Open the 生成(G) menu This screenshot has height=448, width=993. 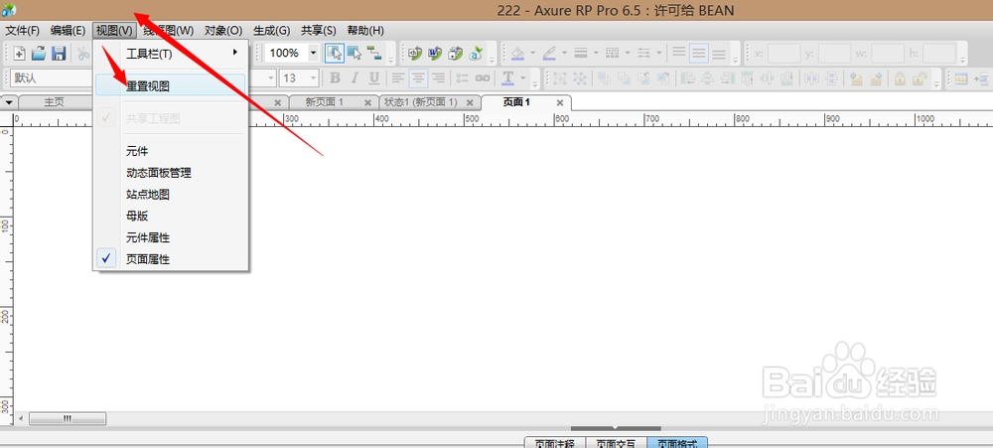[x=271, y=31]
